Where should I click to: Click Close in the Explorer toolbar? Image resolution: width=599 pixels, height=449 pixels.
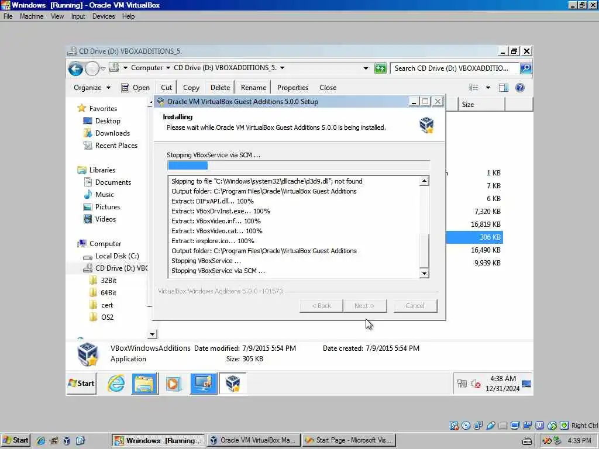328,88
